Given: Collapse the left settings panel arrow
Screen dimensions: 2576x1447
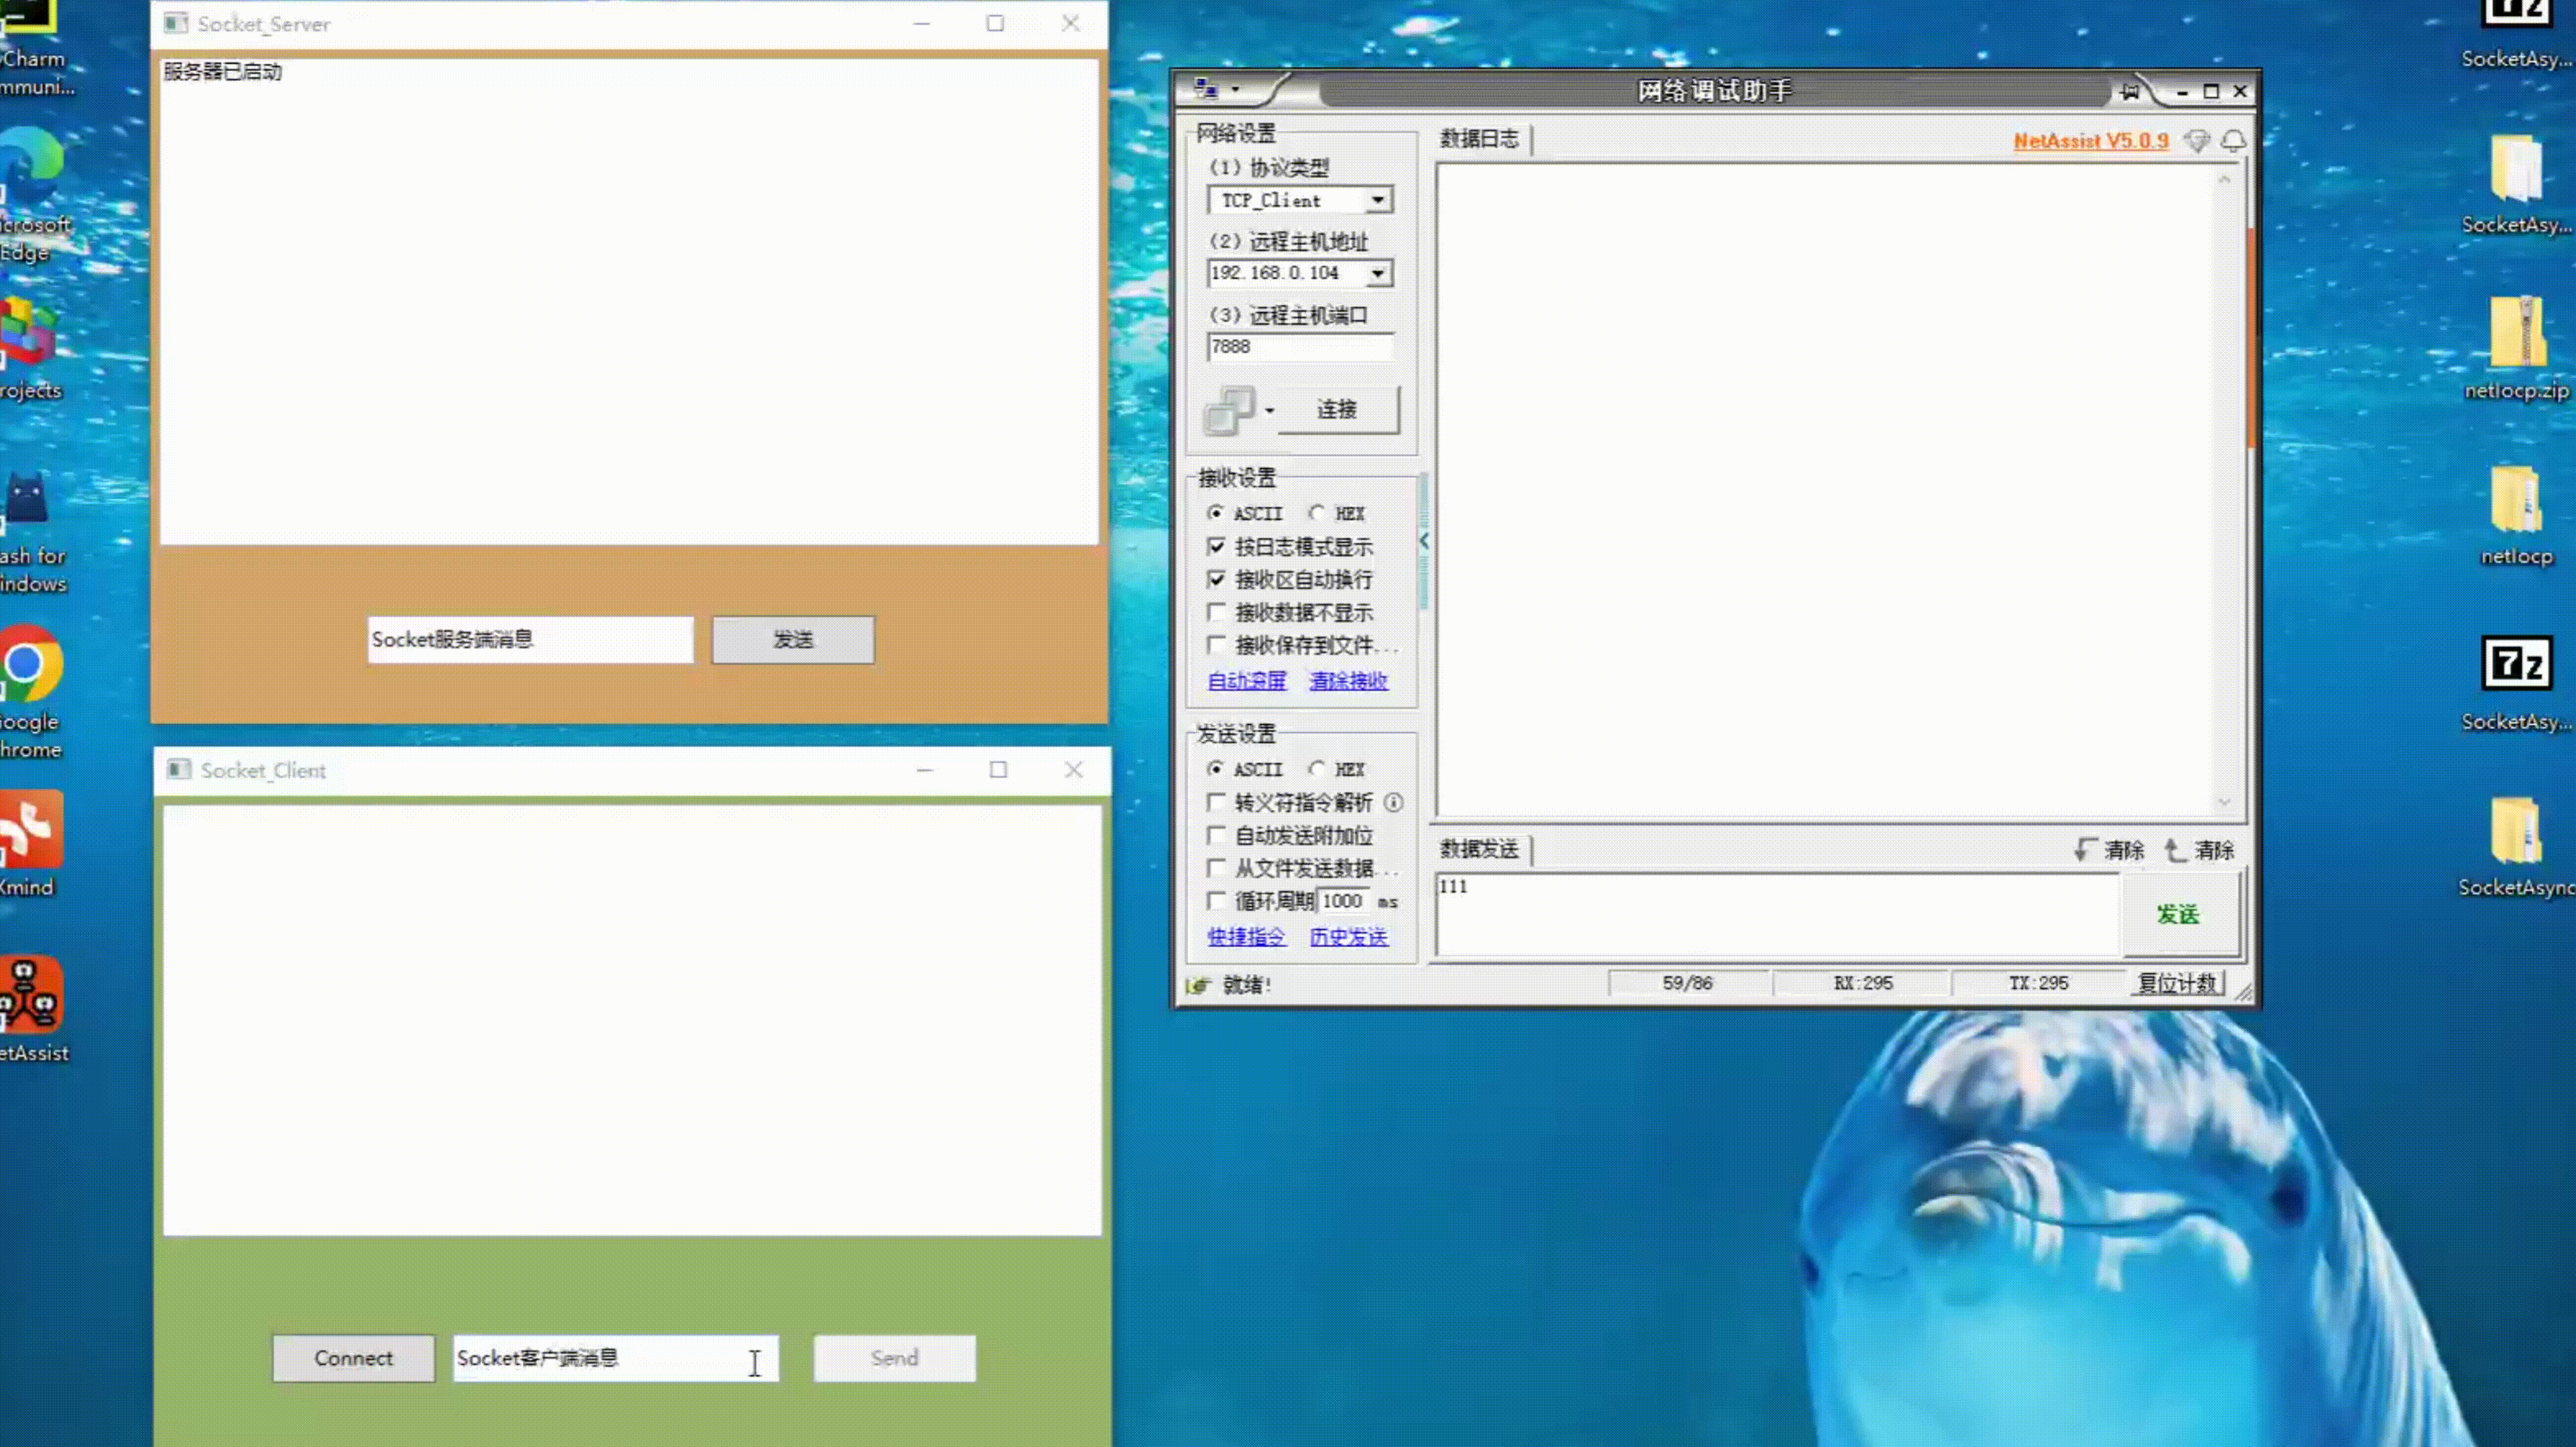Looking at the screenshot, I should 1424,541.
